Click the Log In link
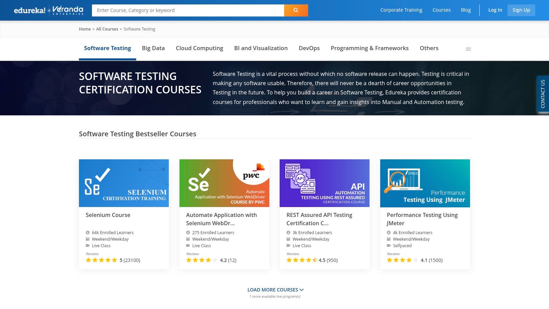The image size is (549, 309). tap(495, 10)
